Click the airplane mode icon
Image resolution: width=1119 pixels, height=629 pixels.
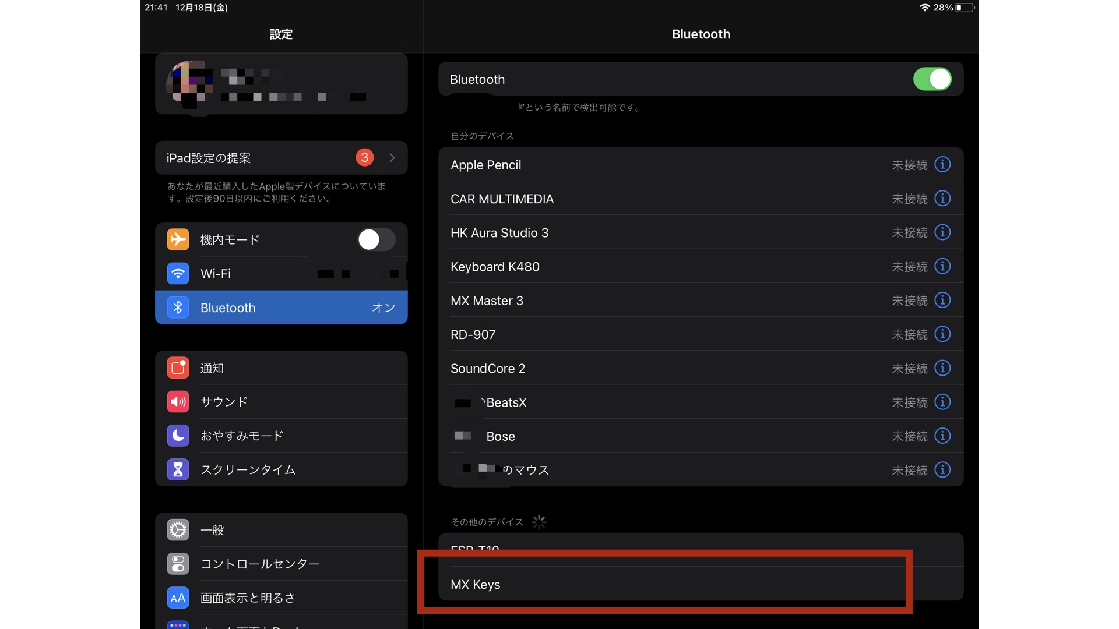[178, 239]
